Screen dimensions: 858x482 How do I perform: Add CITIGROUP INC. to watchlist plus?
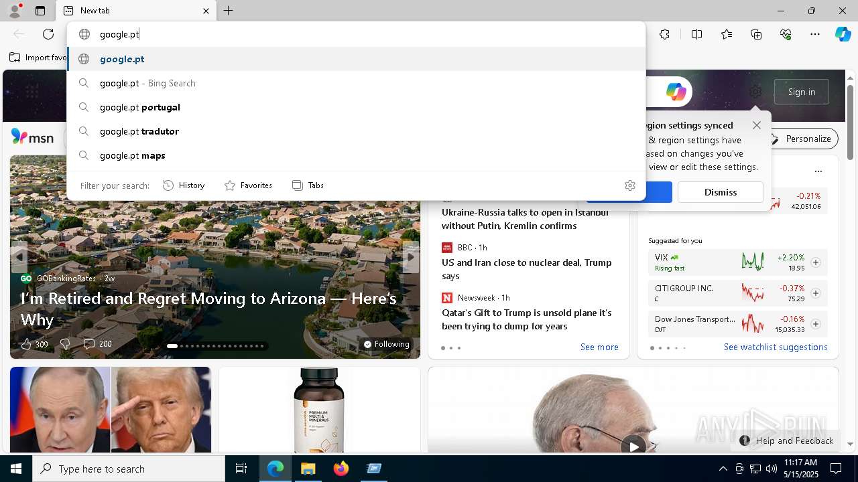(x=816, y=293)
